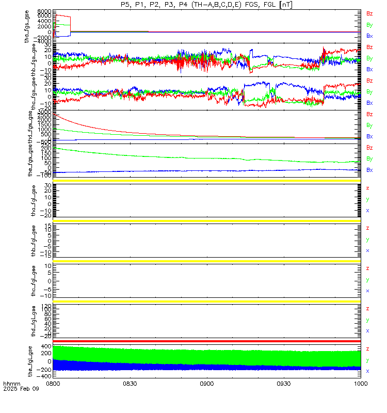Click the thc_fgs_gse y-axis label
Screen dimensions: 387x413
coord(34,94)
